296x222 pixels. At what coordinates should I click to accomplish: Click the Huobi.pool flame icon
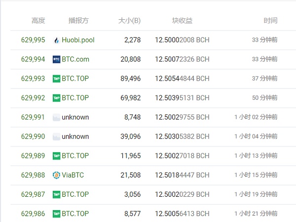click(x=56, y=40)
